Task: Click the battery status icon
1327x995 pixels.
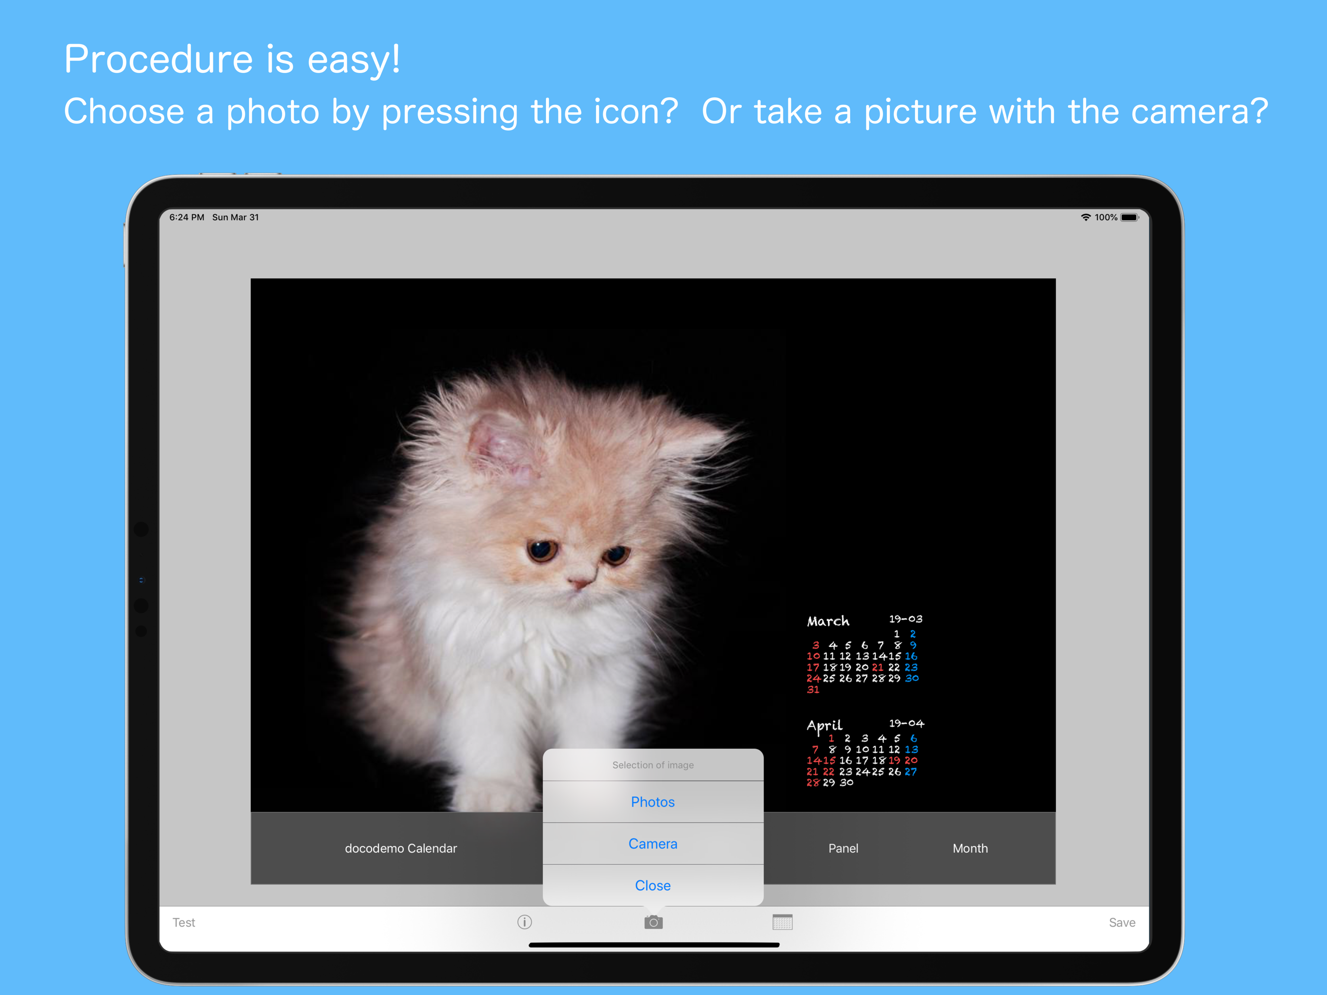Action: [1129, 217]
